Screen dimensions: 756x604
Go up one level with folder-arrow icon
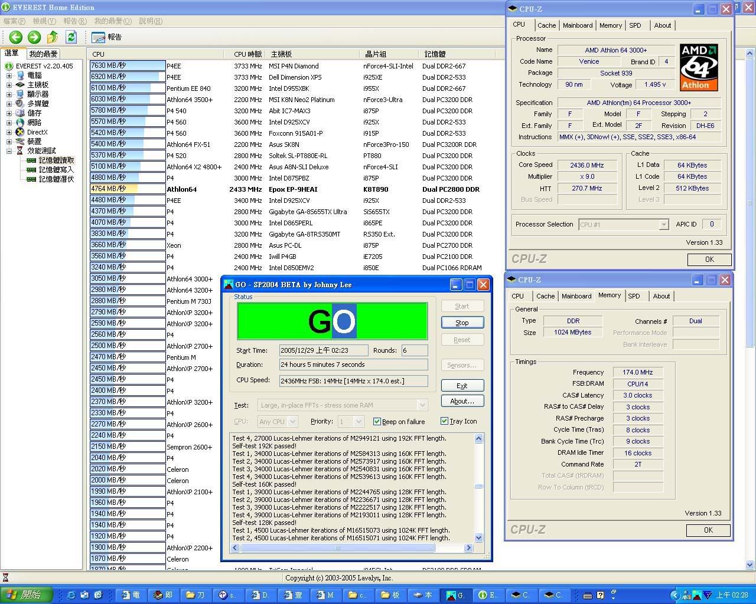[x=53, y=37]
